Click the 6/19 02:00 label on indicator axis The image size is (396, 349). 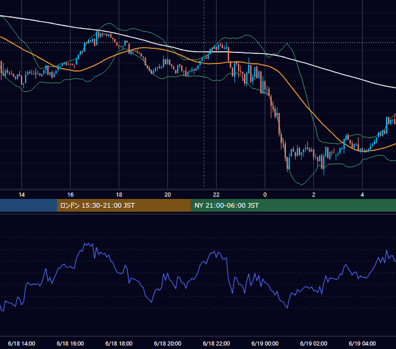point(314,343)
